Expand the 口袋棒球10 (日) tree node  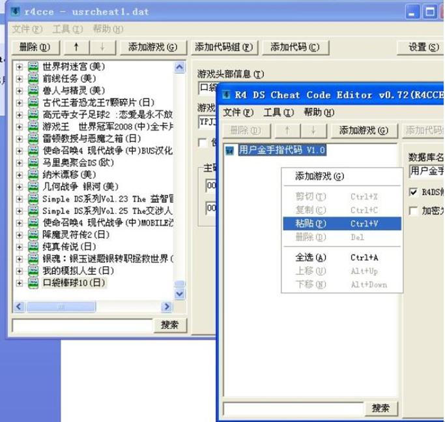tap(20, 283)
